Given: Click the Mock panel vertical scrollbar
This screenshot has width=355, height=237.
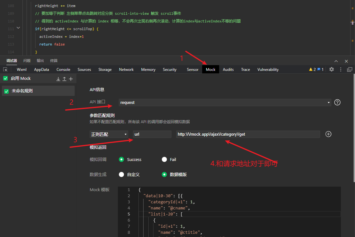Looking at the screenshot, I should [x=354, y=128].
